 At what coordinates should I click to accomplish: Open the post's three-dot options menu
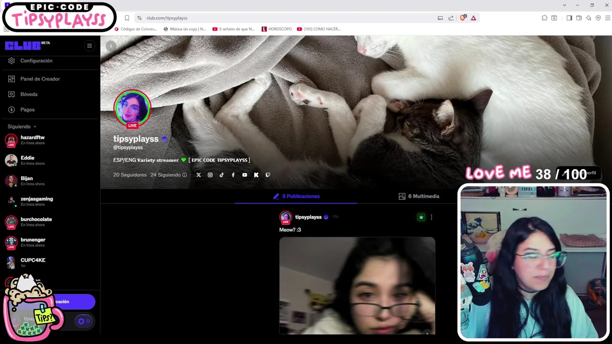tap(431, 217)
